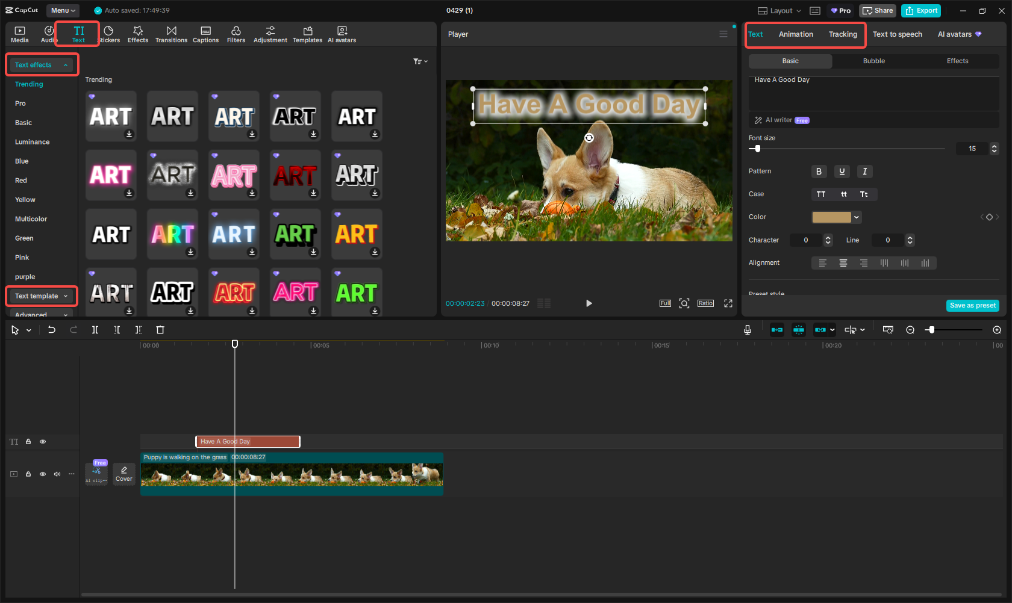This screenshot has height=603, width=1012.
Task: Enter fullscreen player view
Action: click(x=728, y=303)
